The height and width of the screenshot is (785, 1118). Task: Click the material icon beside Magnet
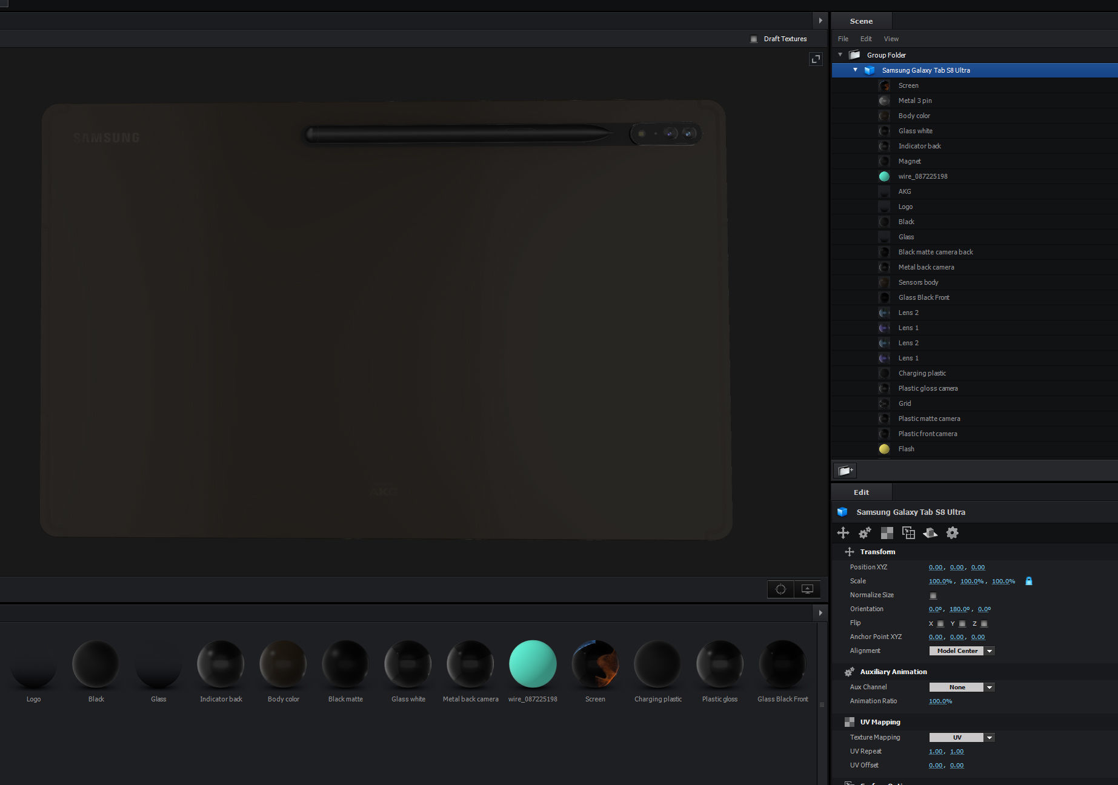(x=884, y=161)
